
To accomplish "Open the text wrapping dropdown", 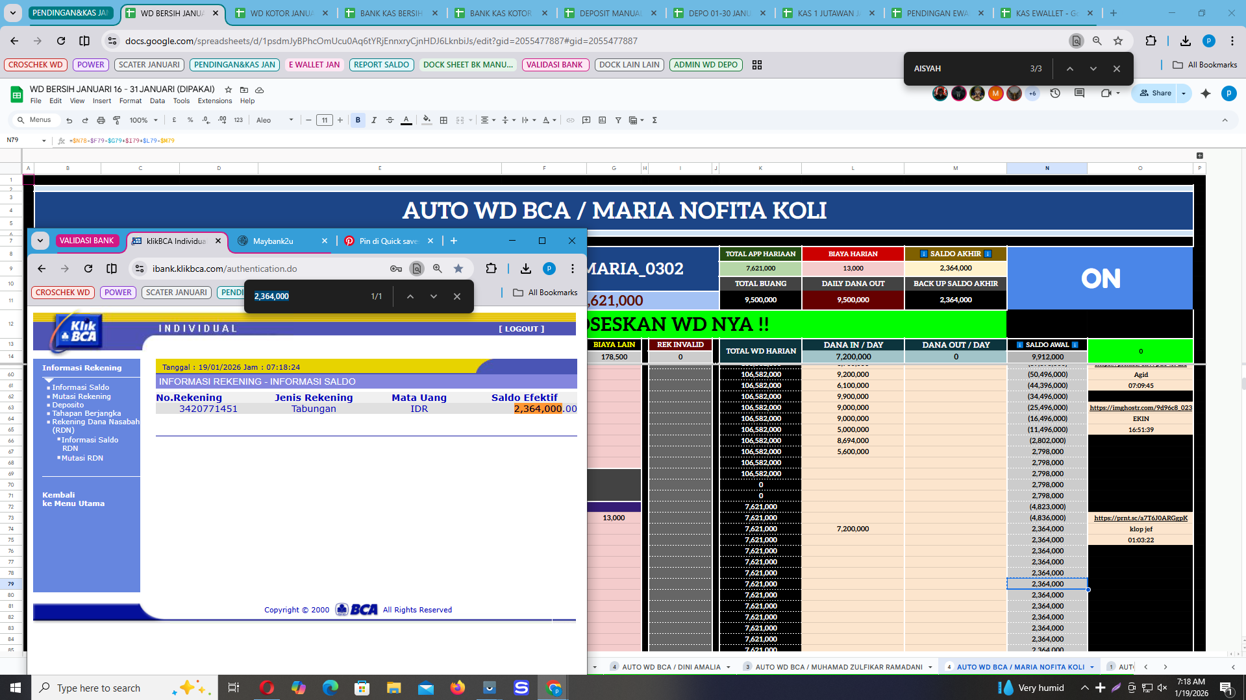I will [529, 120].
